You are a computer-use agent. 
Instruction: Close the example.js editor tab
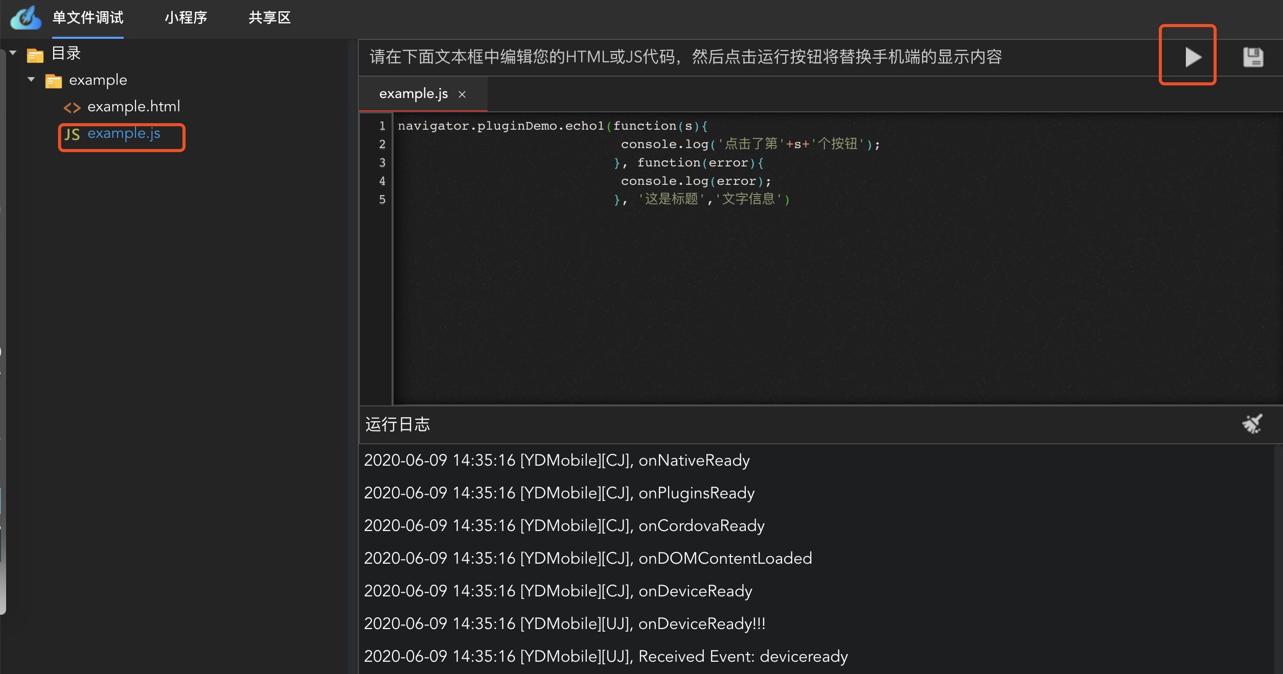462,94
